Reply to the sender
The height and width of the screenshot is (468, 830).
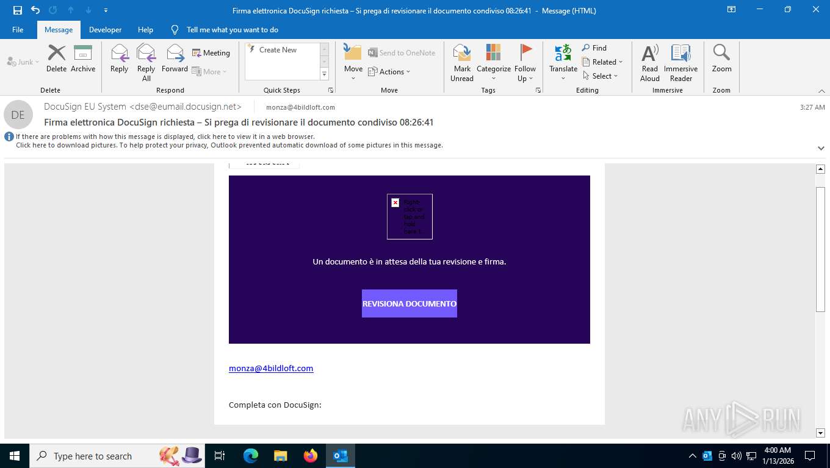pyautogui.click(x=119, y=59)
